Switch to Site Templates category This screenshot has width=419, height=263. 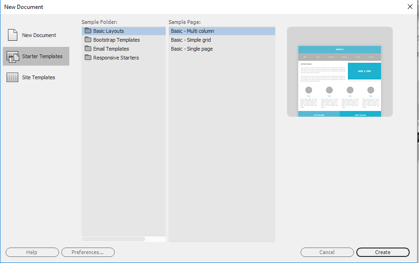(x=38, y=78)
